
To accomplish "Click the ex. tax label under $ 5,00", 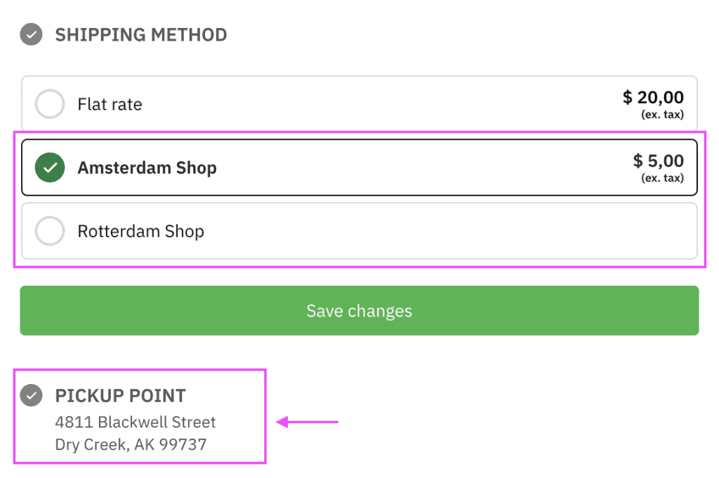I will 663,178.
